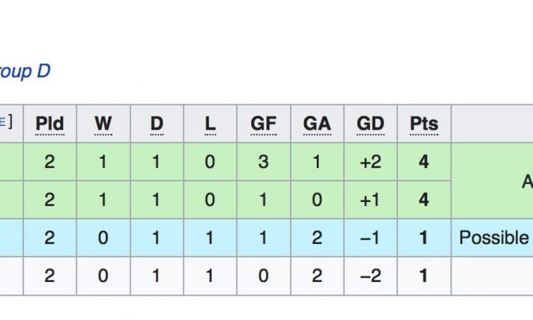Screen dimensions: 533x320
Task: Select the '+2' goal difference cell
Action: click(x=370, y=162)
